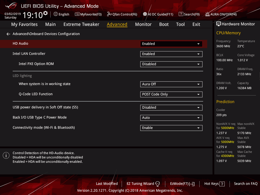
Task: Click the AURA light icon
Action: coord(207,14)
